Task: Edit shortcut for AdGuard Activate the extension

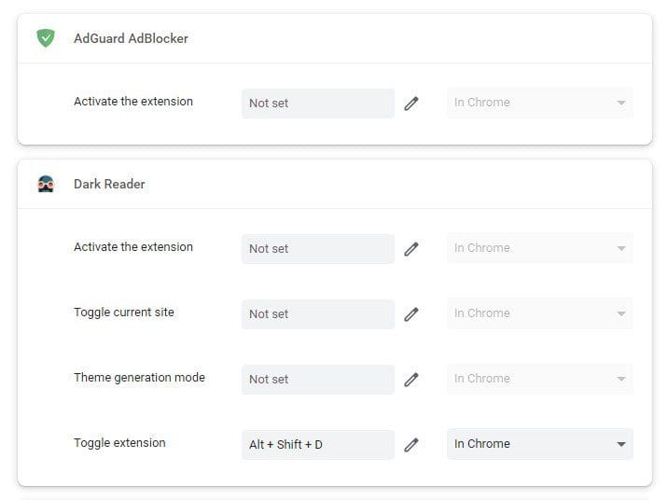Action: [411, 104]
